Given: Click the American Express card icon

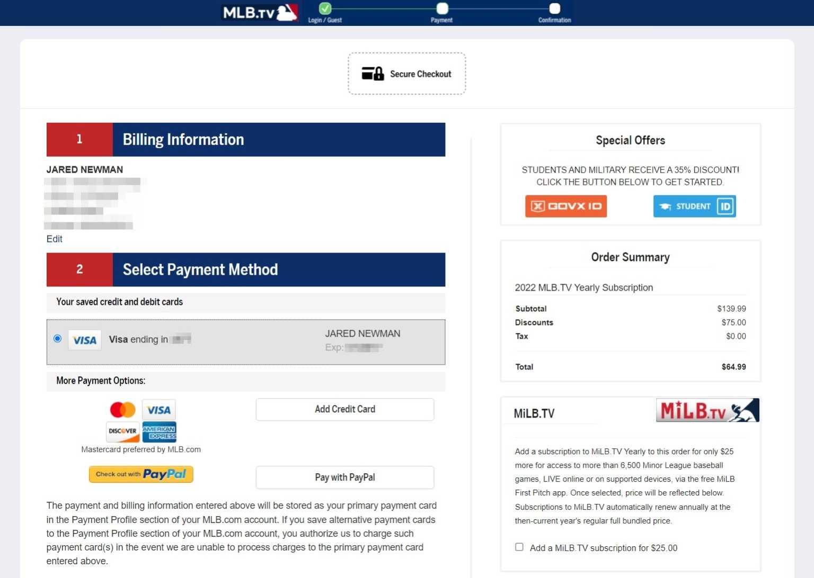Looking at the screenshot, I should click(158, 431).
